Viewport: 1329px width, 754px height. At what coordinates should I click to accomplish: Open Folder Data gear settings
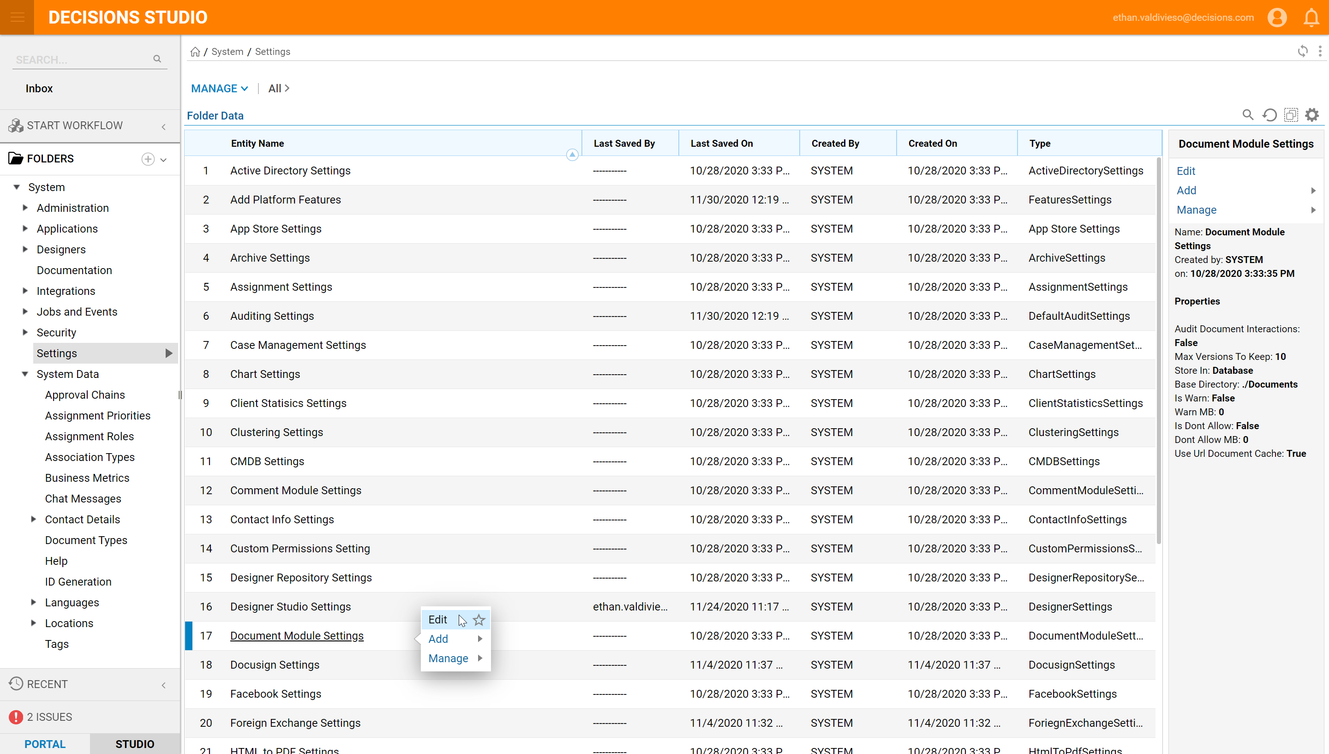pyautogui.click(x=1312, y=115)
